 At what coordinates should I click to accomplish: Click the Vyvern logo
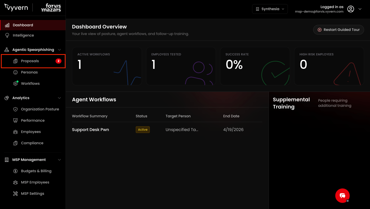16,7
